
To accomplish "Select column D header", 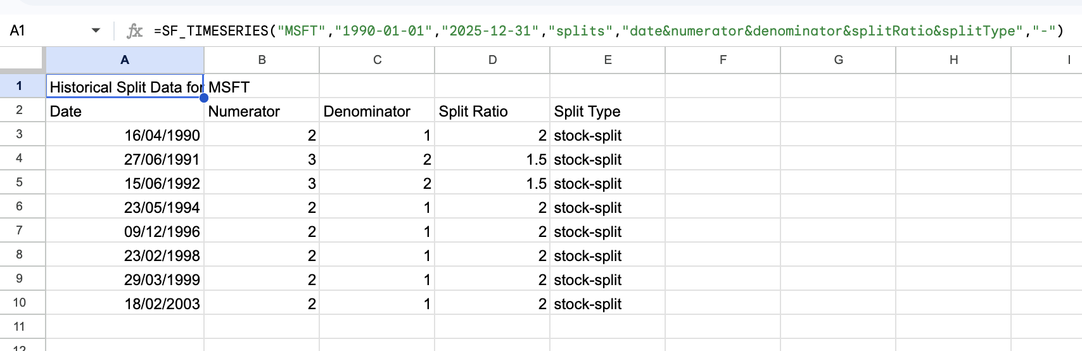I will [x=492, y=60].
